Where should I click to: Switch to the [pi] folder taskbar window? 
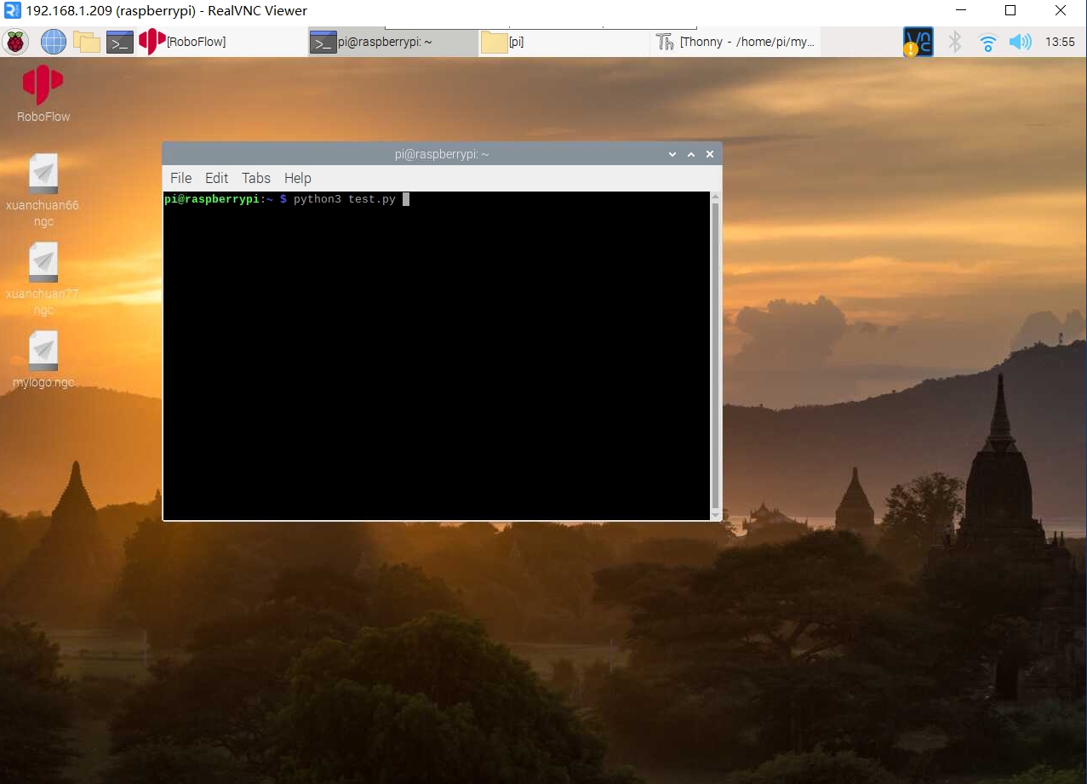[562, 42]
